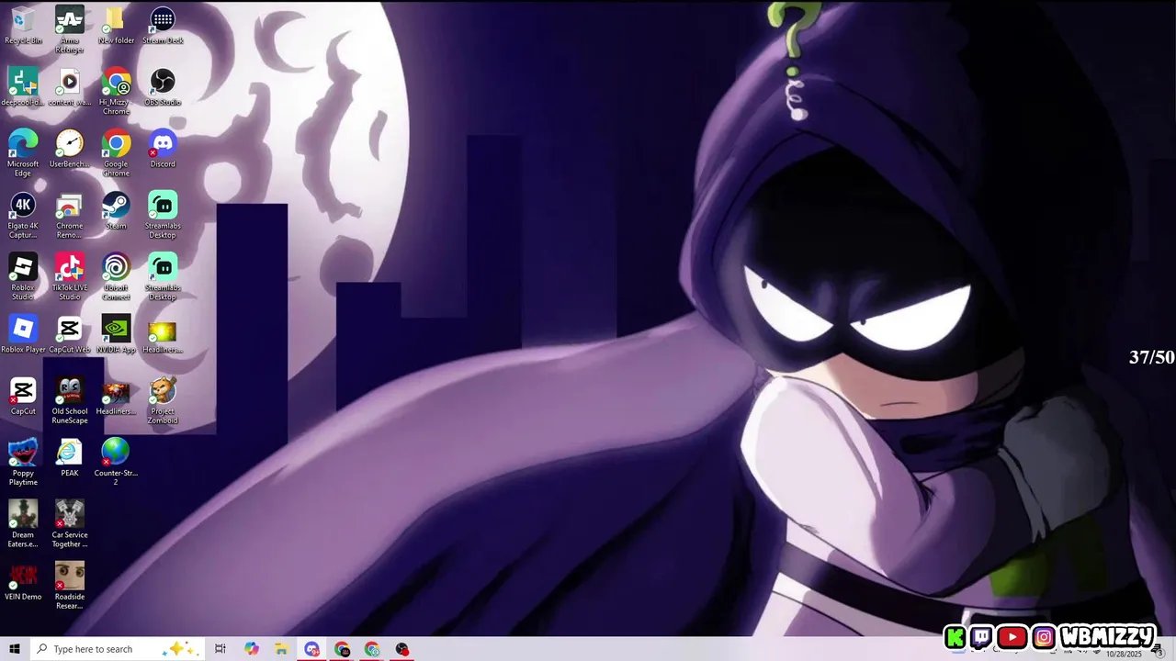Select the CapCut desktop icon with red badge
Viewport: 1176px width, 661px height.
coord(23,396)
